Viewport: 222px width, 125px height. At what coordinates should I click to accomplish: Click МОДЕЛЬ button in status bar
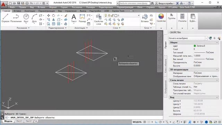137,122
